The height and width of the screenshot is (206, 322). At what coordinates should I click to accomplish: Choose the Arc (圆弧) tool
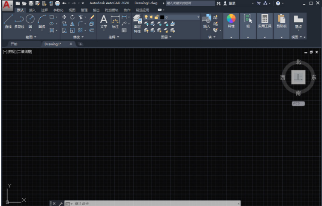pos(42,21)
